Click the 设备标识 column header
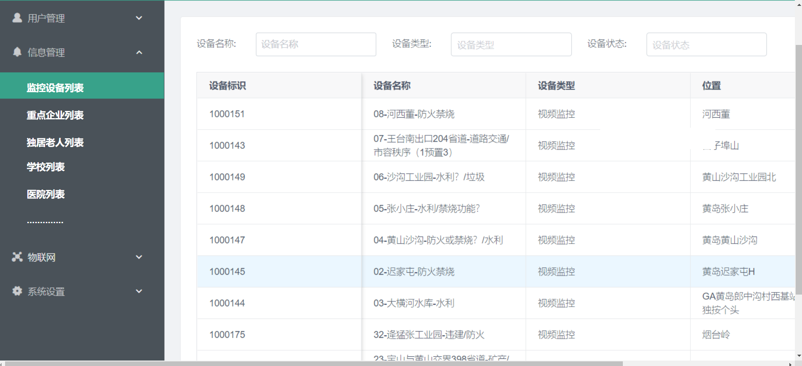This screenshot has width=802, height=366. (x=228, y=86)
